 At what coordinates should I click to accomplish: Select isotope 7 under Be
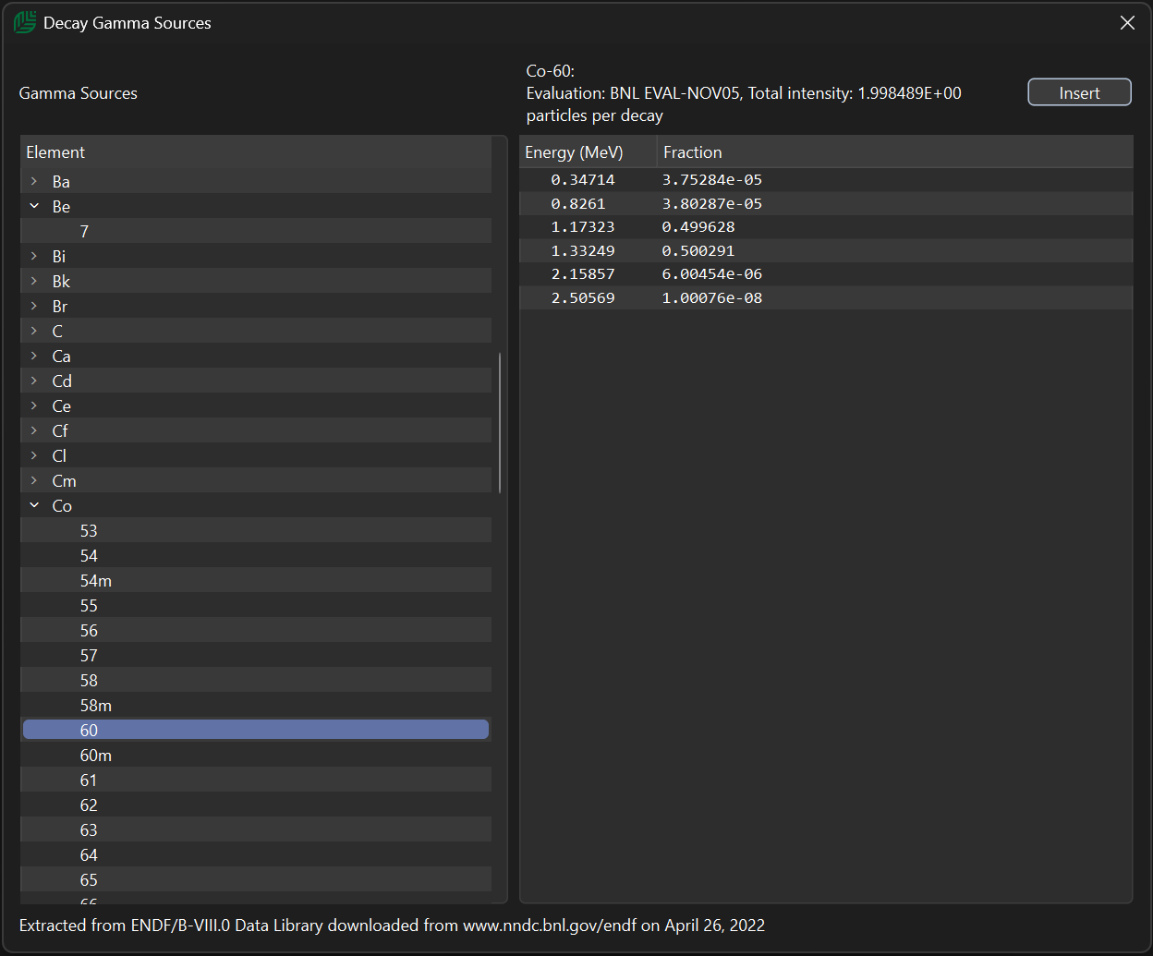[x=256, y=231]
